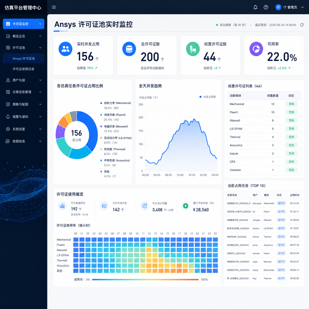The image size is (309, 309).
Task: Collapse the 许可证监控 menu chevron
Action: (x=40, y=24)
